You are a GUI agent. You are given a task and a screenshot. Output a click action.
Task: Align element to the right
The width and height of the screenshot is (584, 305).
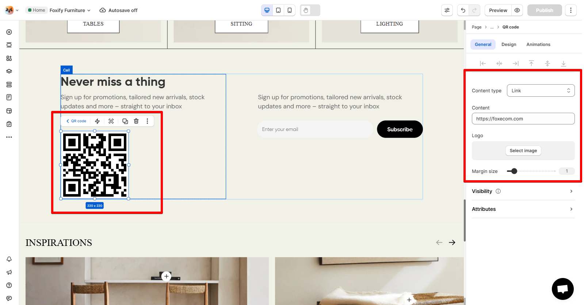pyautogui.click(x=515, y=63)
